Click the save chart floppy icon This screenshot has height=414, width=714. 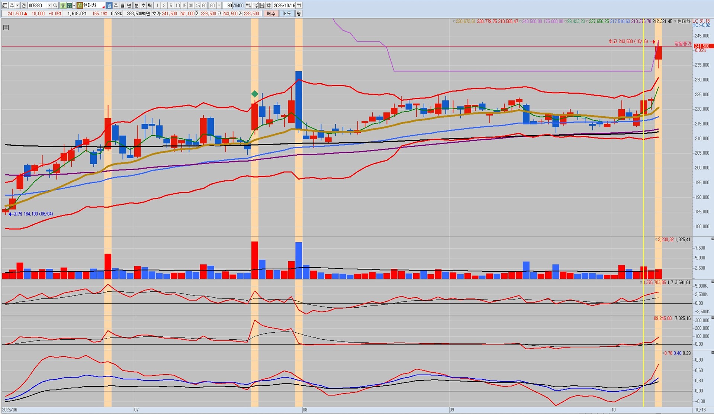tap(262, 6)
